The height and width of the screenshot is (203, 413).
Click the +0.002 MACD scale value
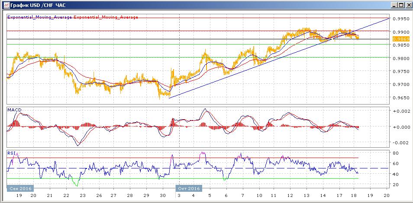tap(401, 111)
